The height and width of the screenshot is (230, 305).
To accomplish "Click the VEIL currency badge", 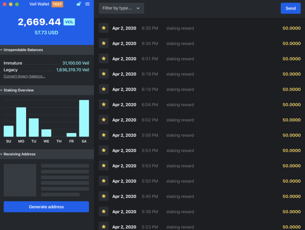I will click(x=69, y=22).
